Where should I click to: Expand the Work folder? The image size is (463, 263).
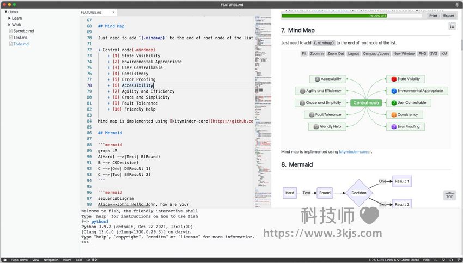(9, 25)
